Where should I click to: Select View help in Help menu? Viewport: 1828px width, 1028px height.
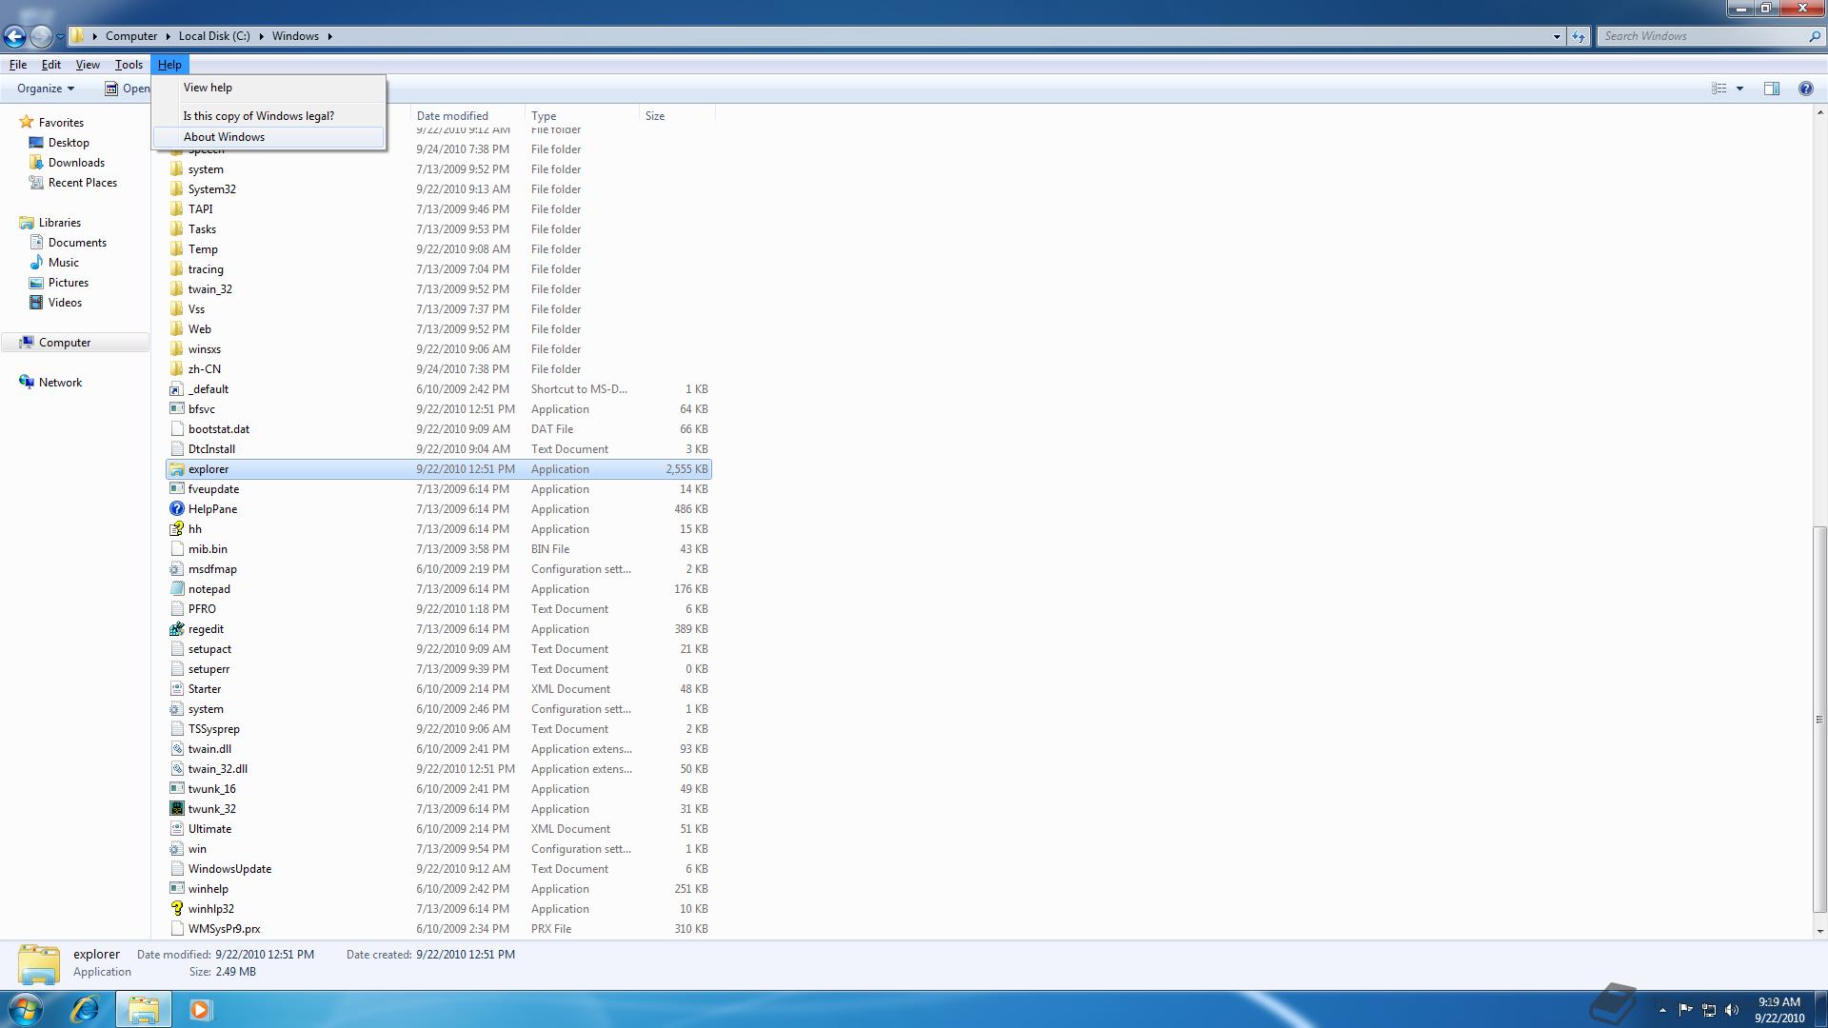tap(268, 88)
